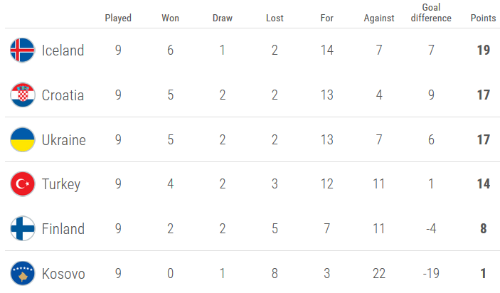Click the Turkey flag icon
The image size is (500, 293).
23,185
